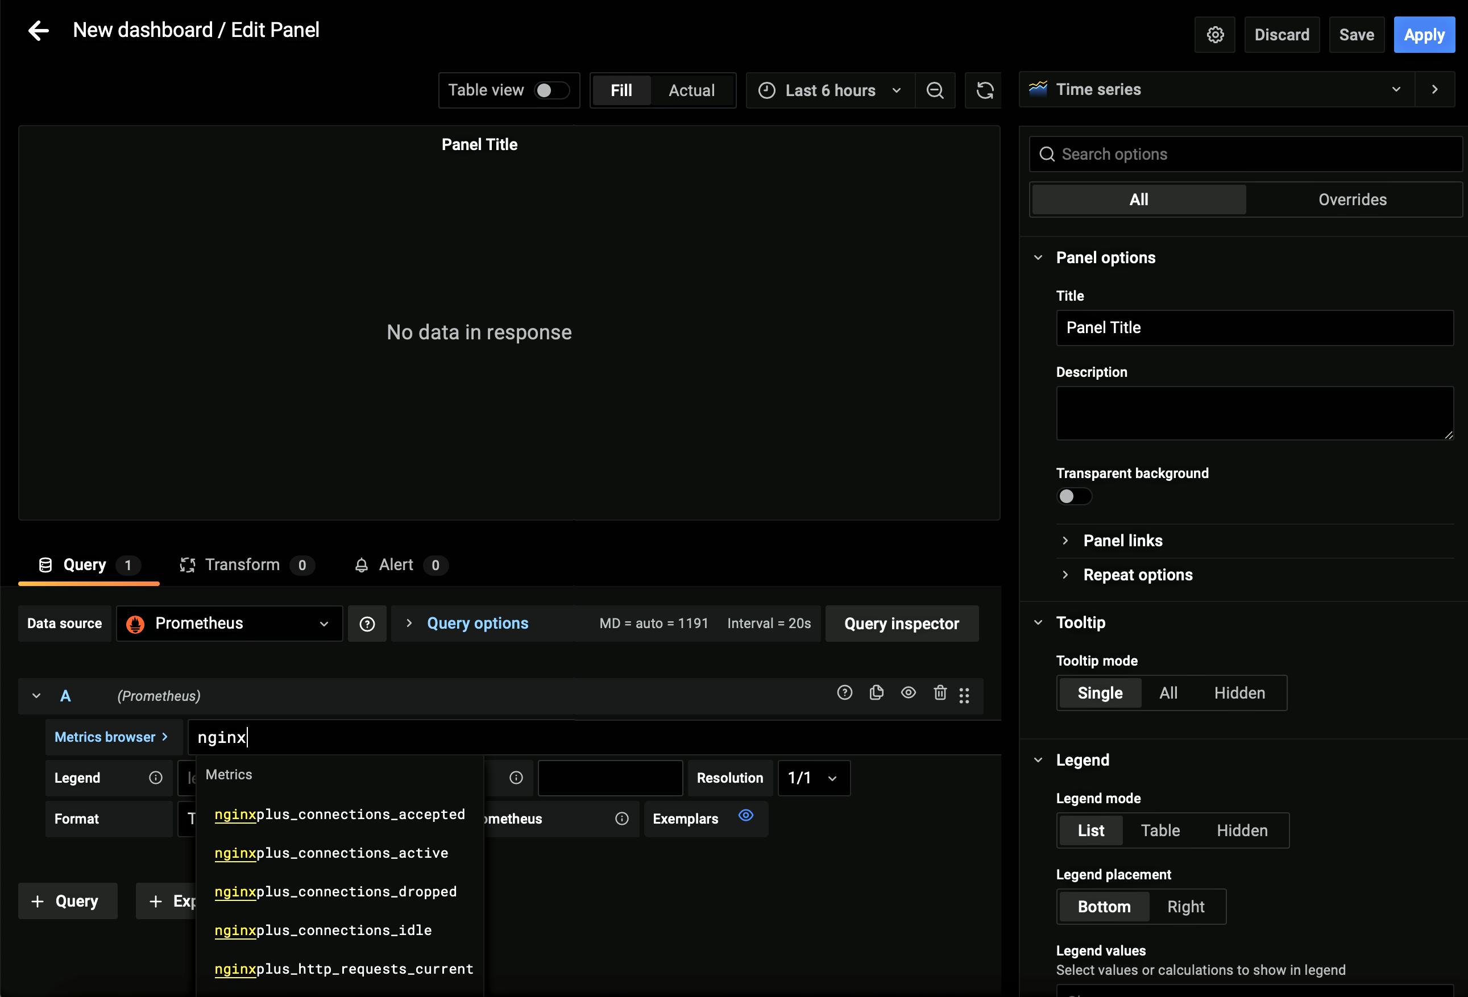This screenshot has height=997, width=1468.
Task: Refresh the dashboard with the refresh icon
Action: click(x=984, y=90)
